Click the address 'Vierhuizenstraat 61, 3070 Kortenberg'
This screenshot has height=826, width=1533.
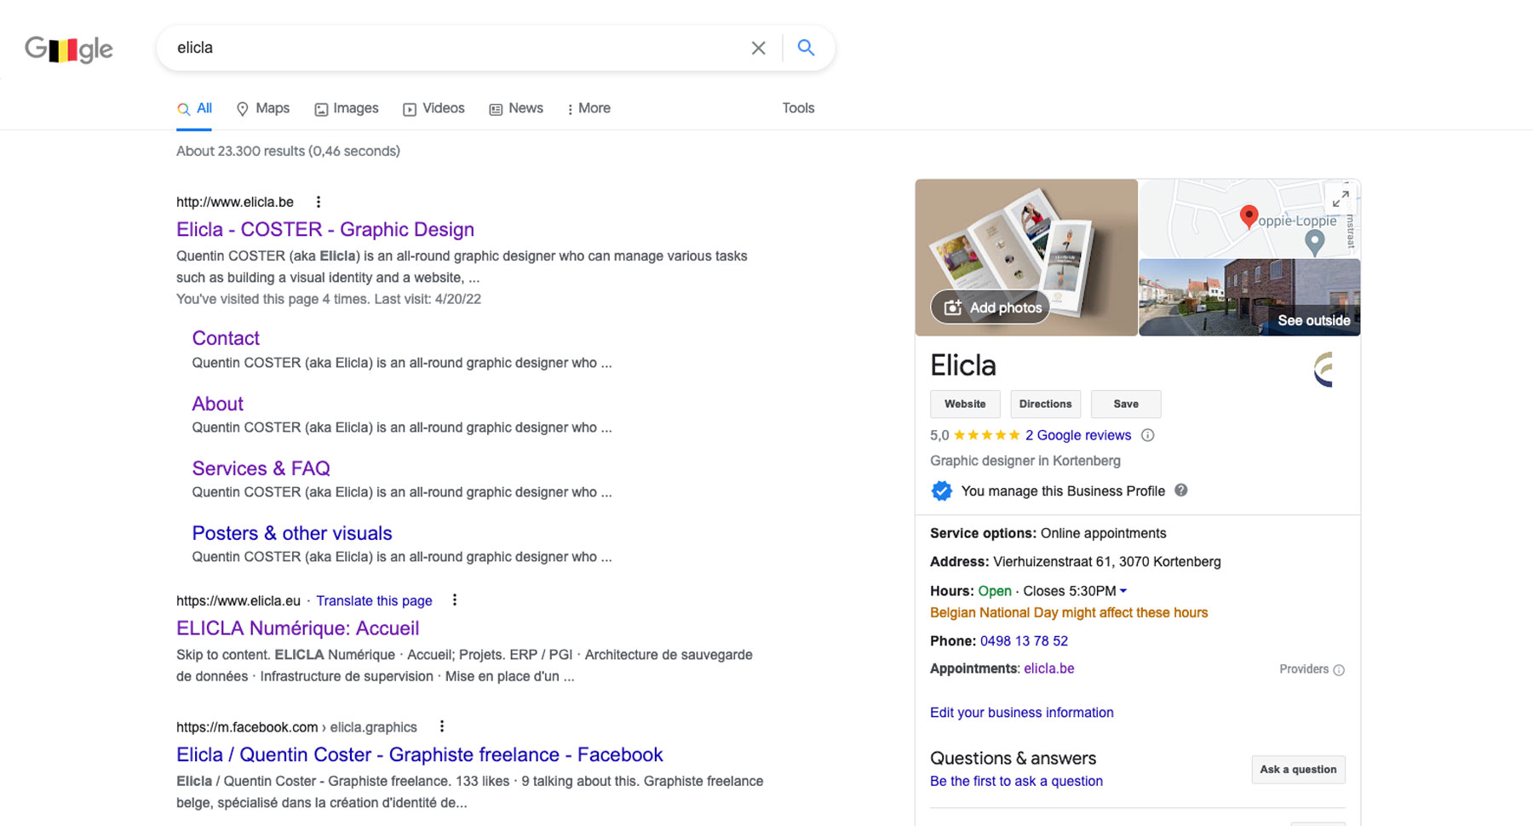[1107, 562]
